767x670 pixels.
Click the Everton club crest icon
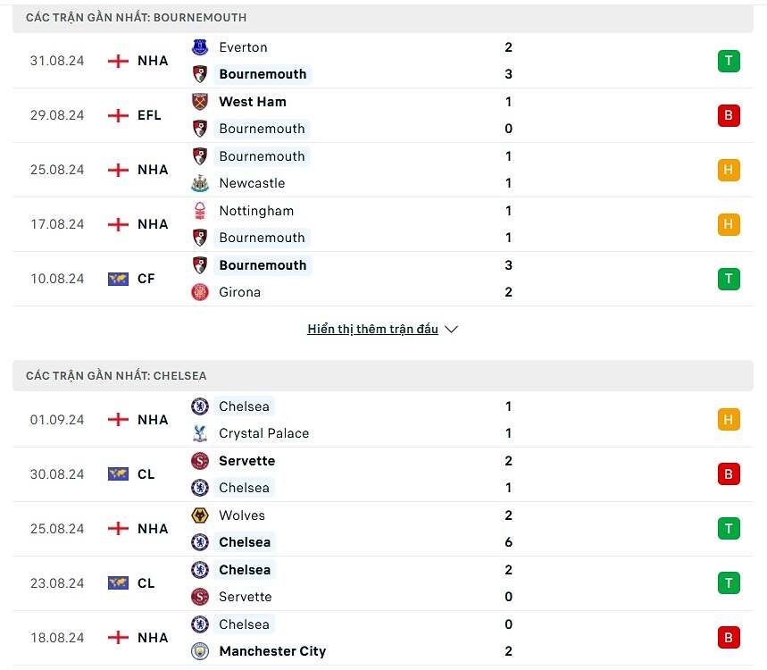point(200,47)
